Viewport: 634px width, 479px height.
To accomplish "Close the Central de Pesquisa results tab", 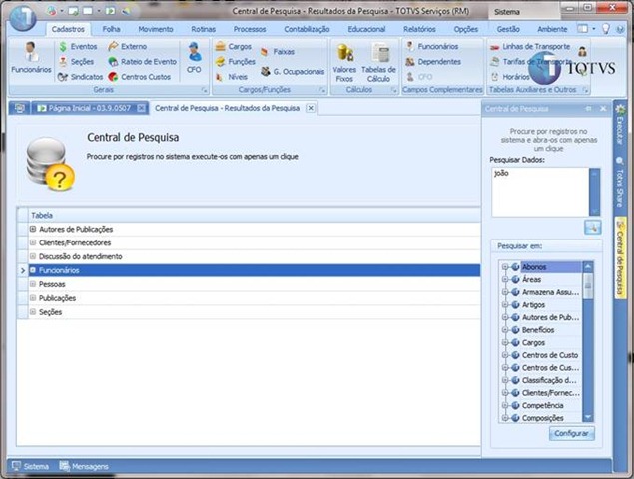I will point(311,108).
